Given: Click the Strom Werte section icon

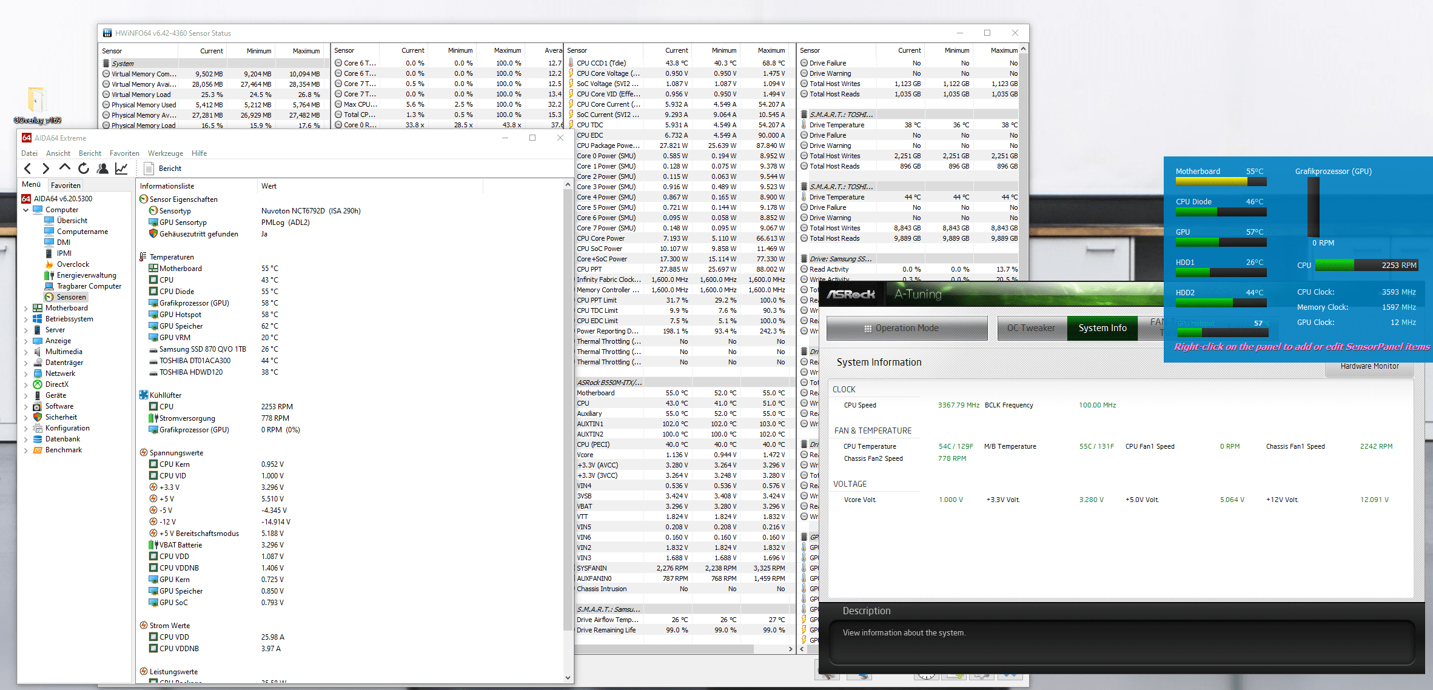Looking at the screenshot, I should pos(144,625).
